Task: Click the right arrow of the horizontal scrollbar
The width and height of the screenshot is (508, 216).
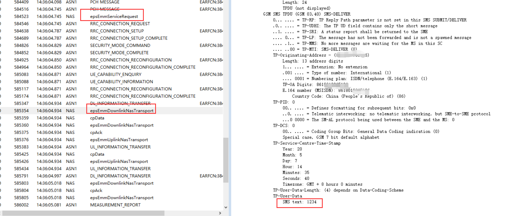Action: tap(220, 213)
